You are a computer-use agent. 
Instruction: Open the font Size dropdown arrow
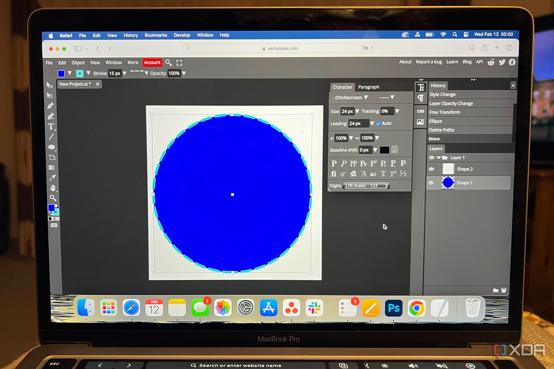click(357, 111)
